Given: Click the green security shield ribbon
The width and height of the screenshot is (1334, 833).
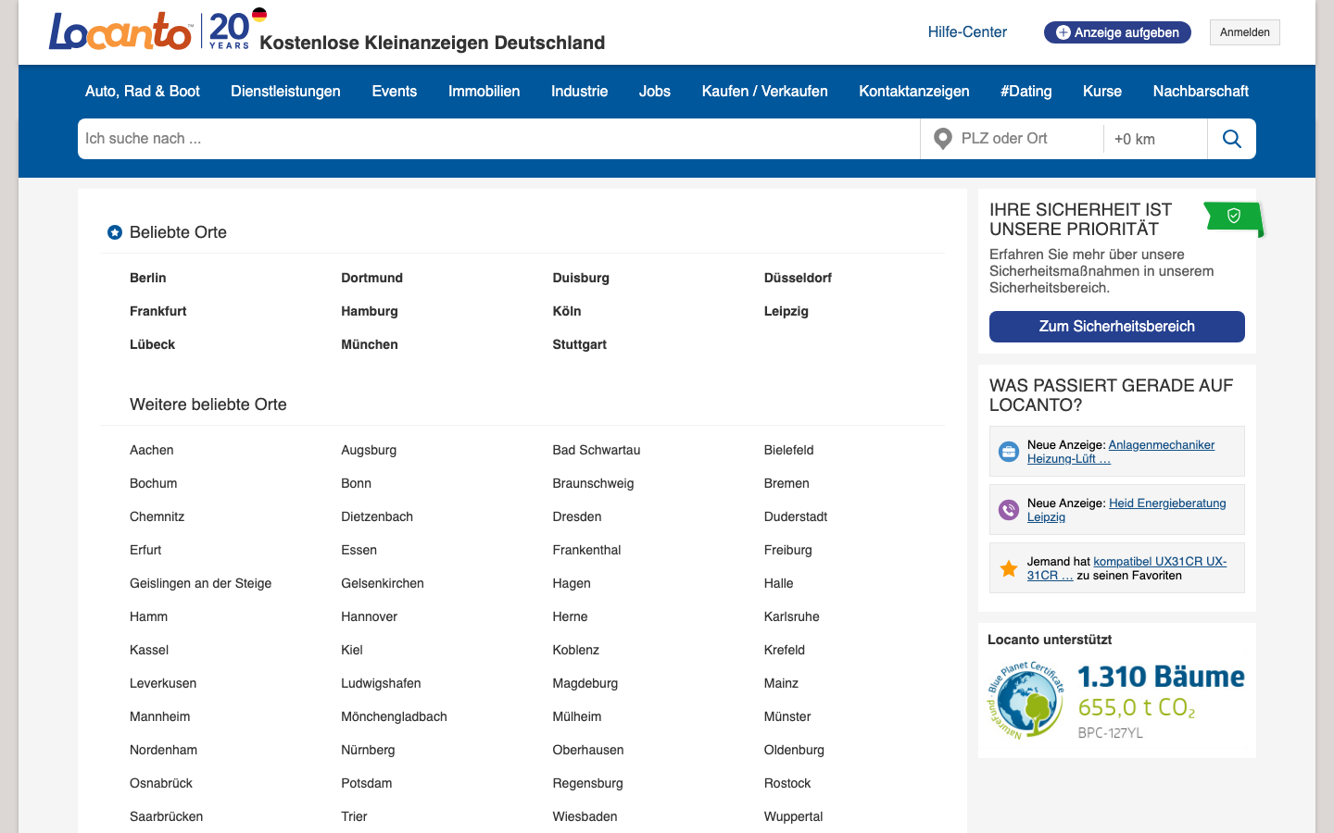Looking at the screenshot, I should click(x=1233, y=218).
